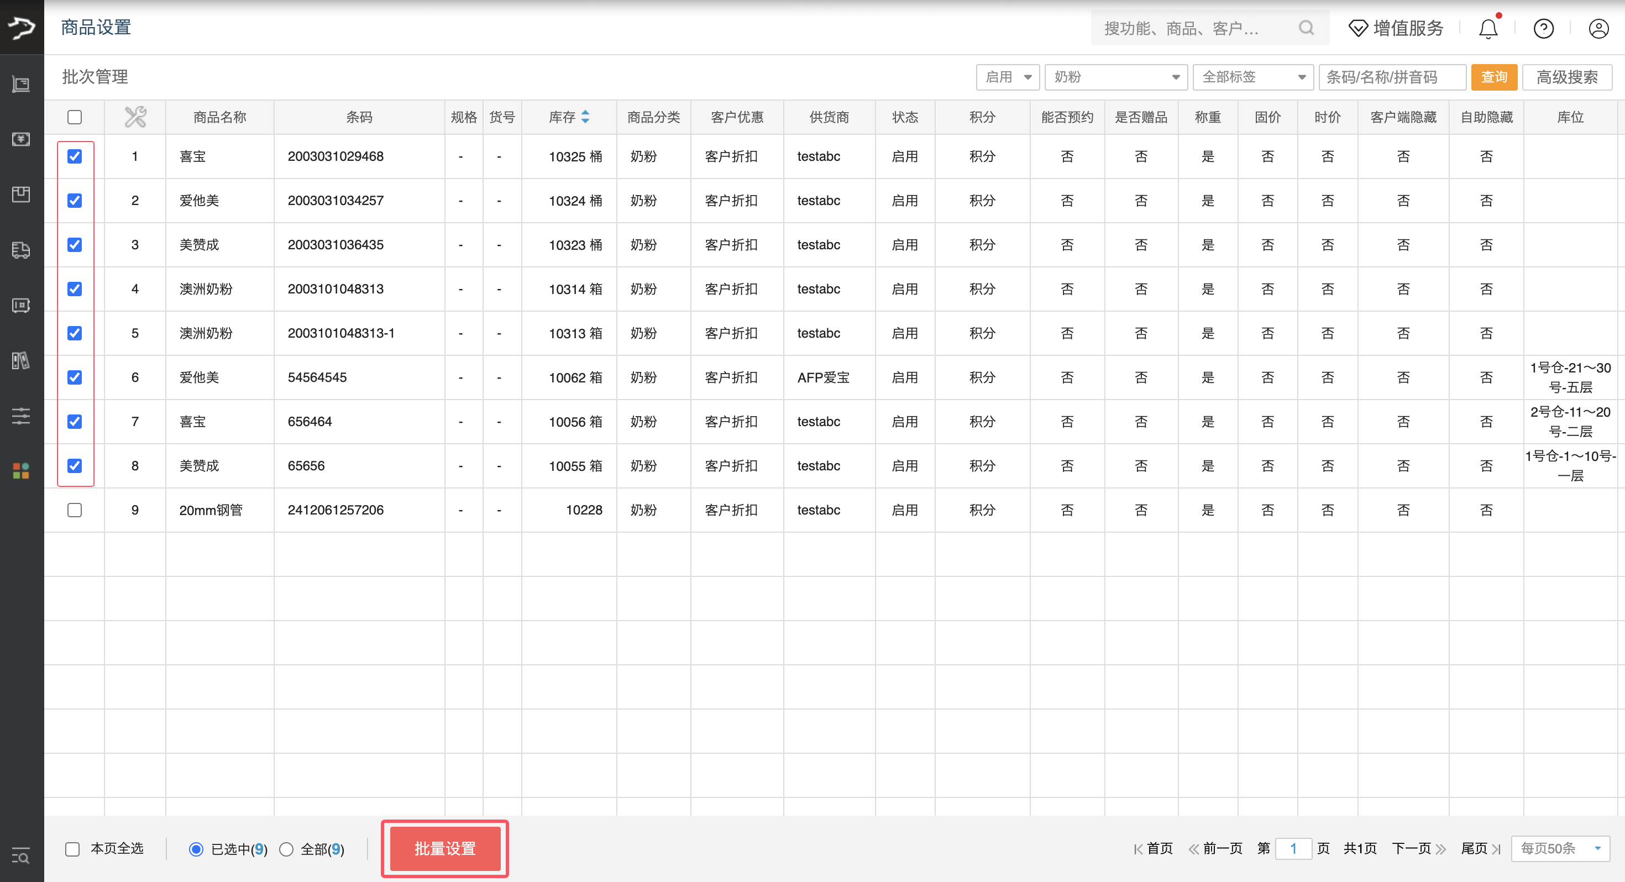
Task: Click the 条码 column header
Action: click(x=359, y=117)
